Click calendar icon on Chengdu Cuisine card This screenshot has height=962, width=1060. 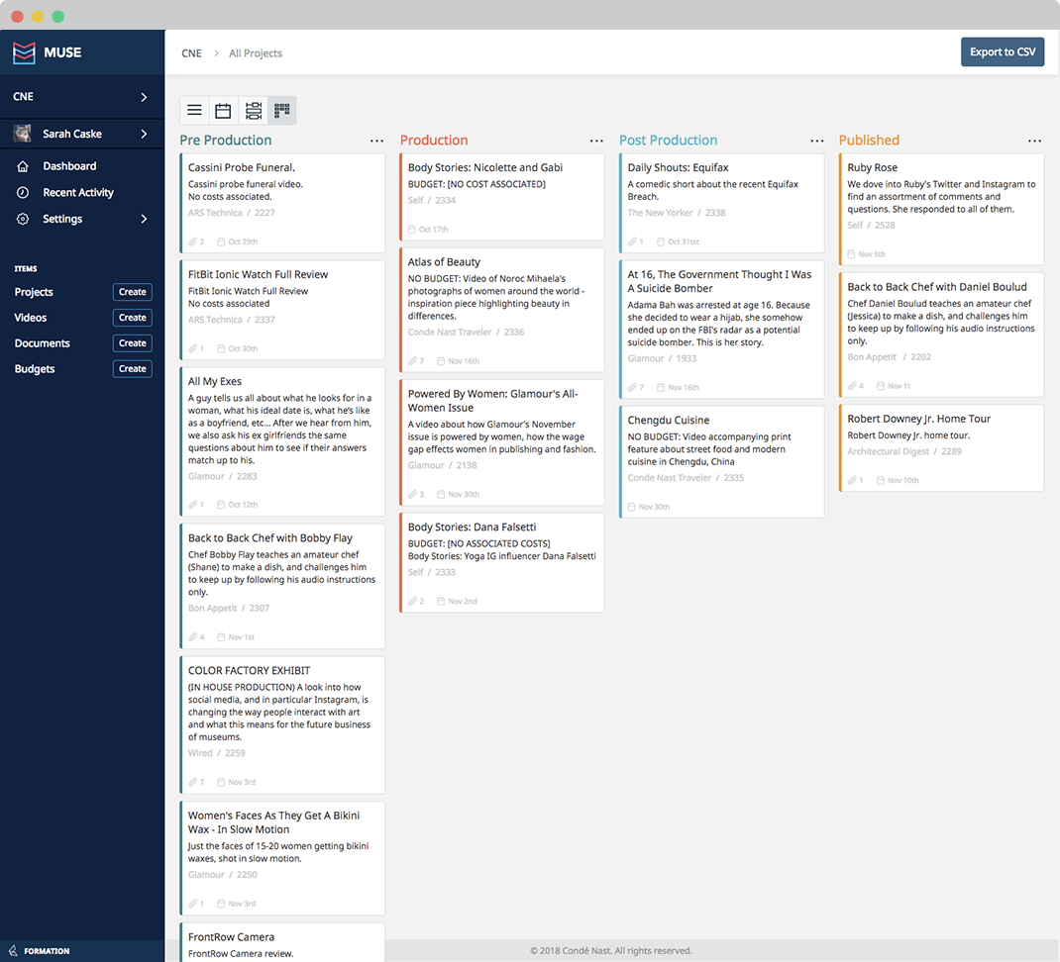click(631, 507)
